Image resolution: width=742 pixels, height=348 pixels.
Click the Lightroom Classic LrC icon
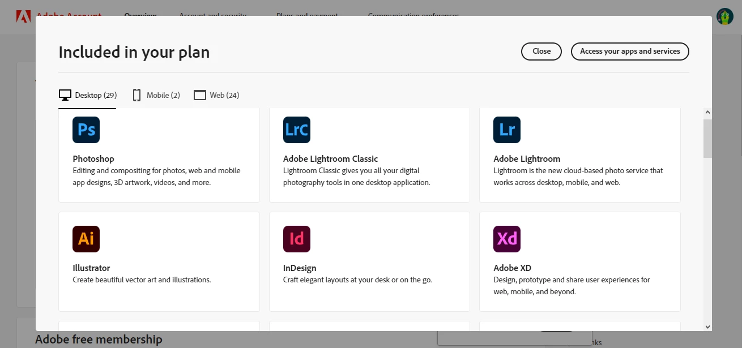(x=297, y=130)
